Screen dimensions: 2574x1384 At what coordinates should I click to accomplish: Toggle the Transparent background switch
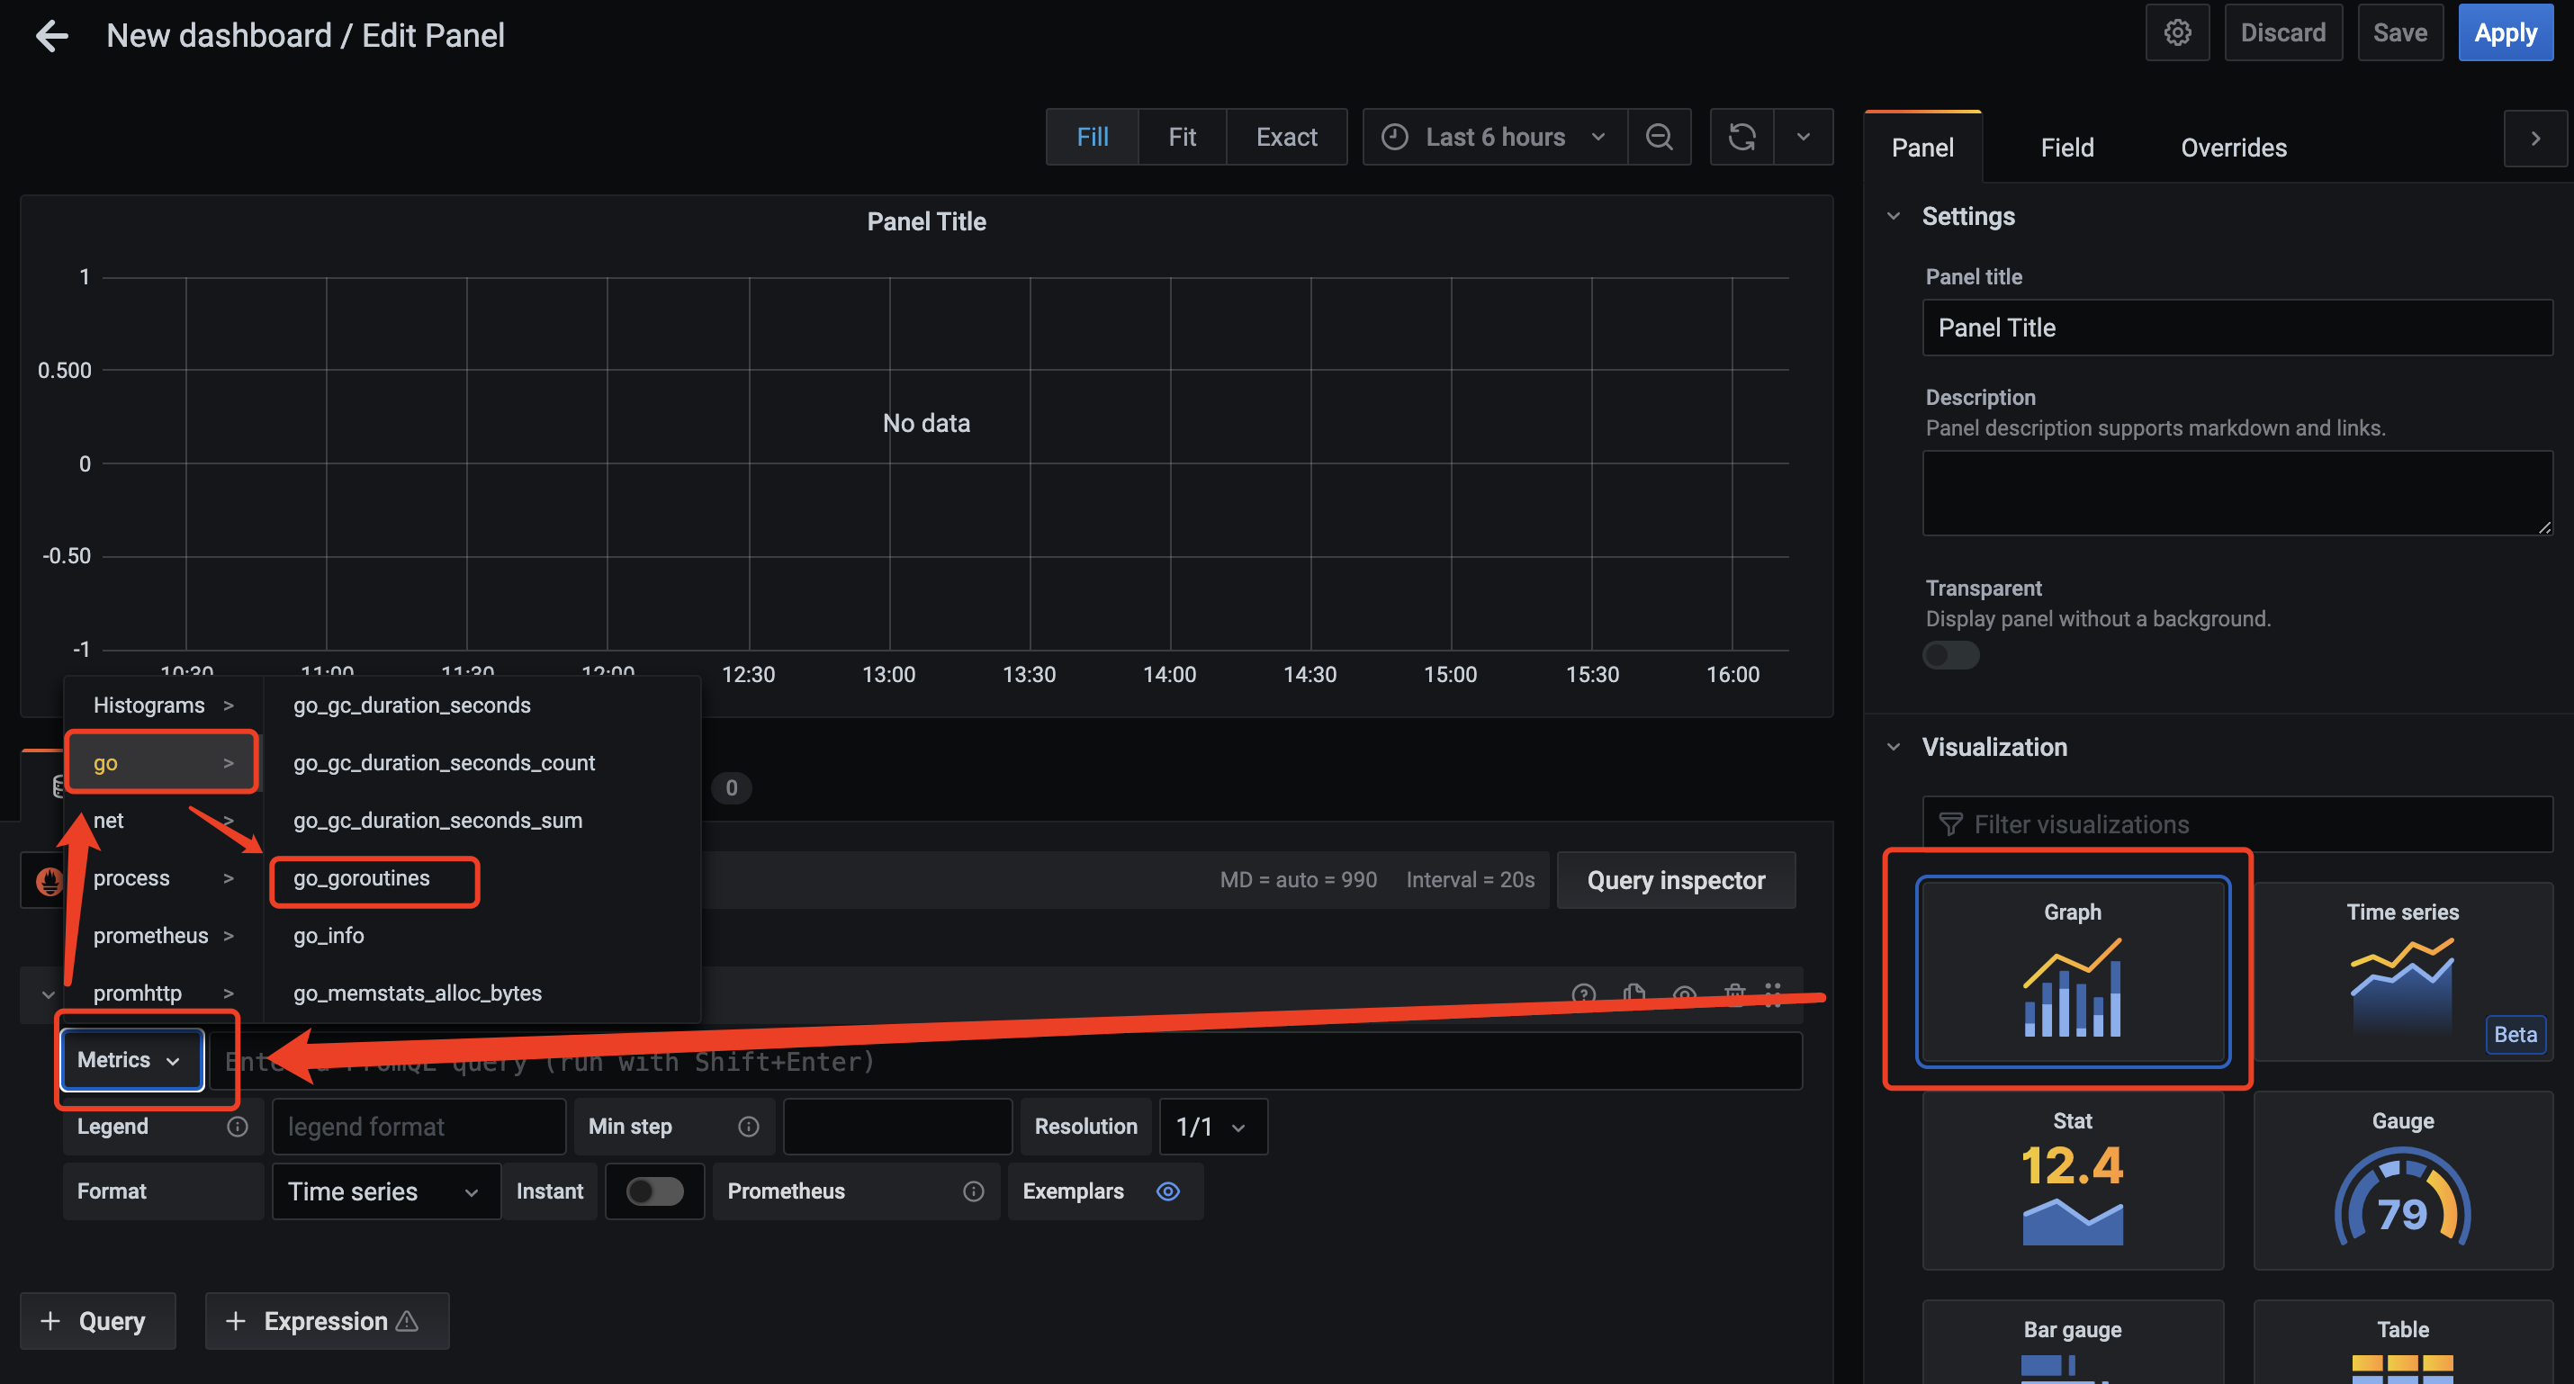[x=1950, y=655]
